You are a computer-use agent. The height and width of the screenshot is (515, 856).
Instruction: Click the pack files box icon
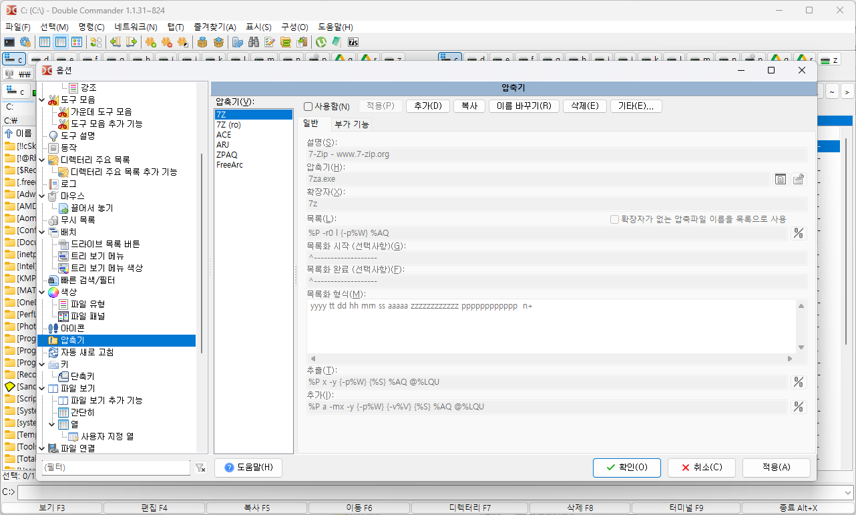(202, 42)
